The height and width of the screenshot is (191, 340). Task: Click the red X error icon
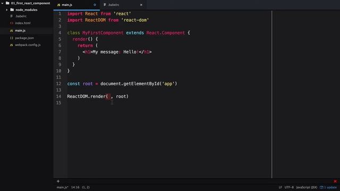(335, 181)
